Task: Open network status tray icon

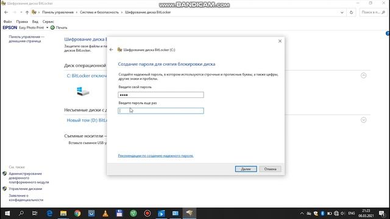Action: coord(336,214)
